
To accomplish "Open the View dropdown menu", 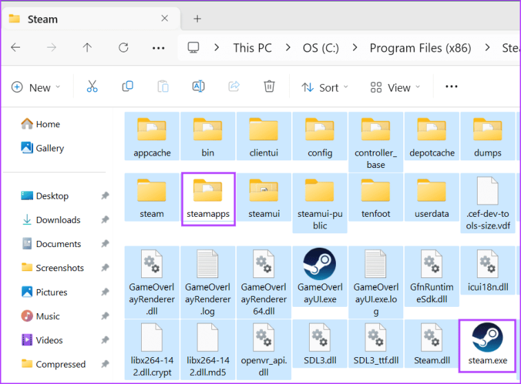I will click(x=395, y=87).
